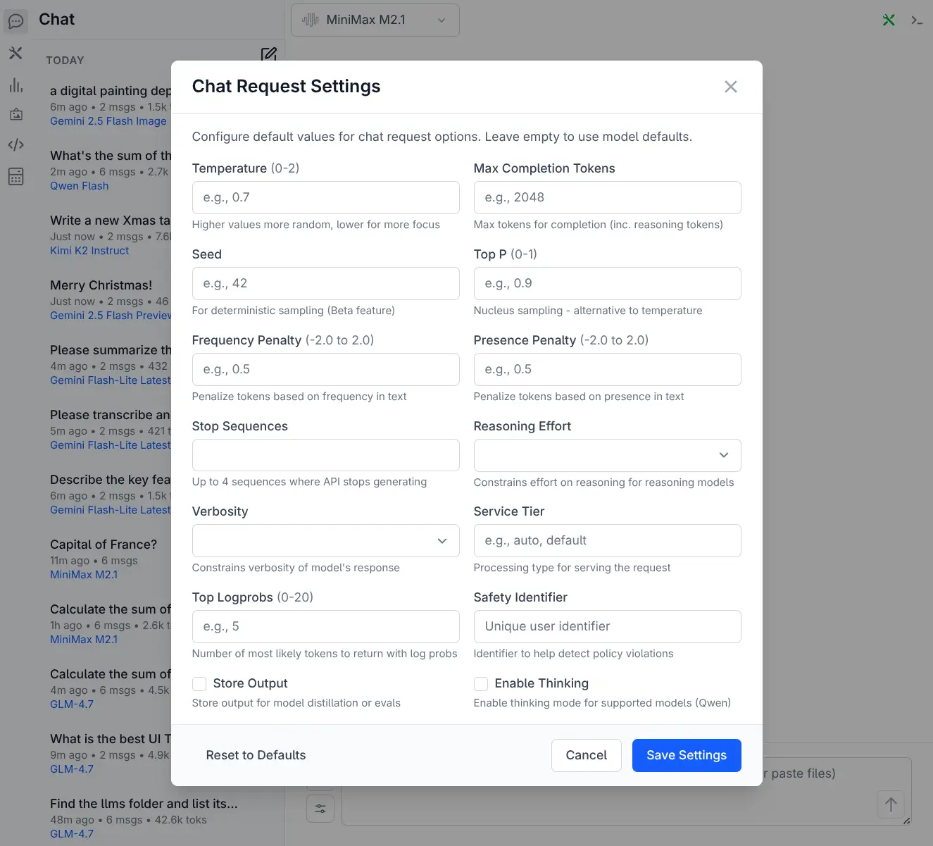The width and height of the screenshot is (933, 846).
Task: Open the MiniMax M2.1 model selector
Action: coord(375,20)
